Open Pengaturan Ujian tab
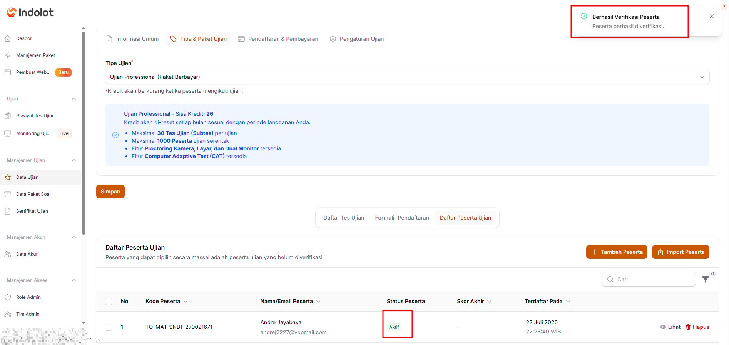The height and width of the screenshot is (345, 729). [x=357, y=39]
